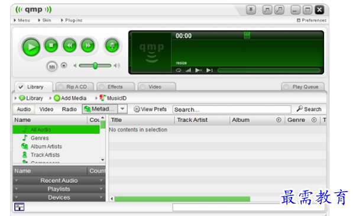Open the Skin menu
353x216 pixels.
44,20
